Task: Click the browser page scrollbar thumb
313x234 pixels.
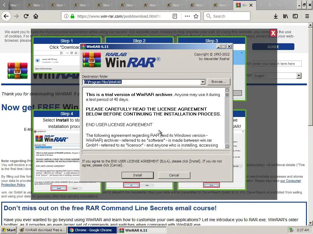Action: [x=311, y=76]
